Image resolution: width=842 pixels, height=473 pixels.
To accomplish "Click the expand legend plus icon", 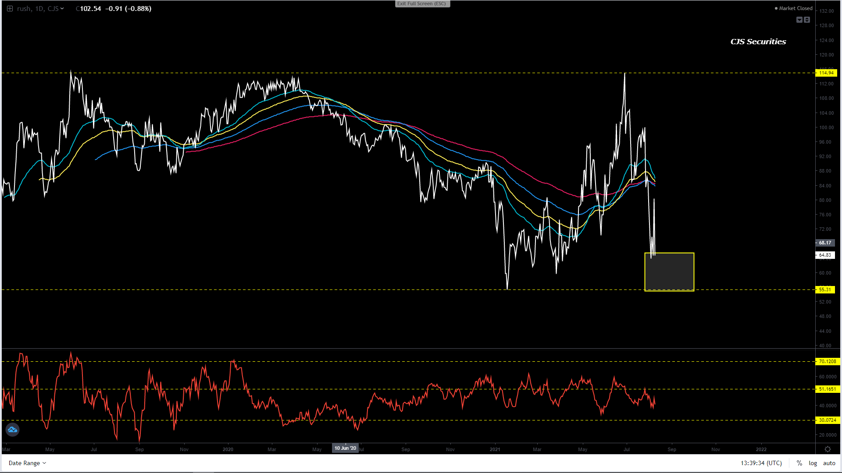I will point(10,9).
